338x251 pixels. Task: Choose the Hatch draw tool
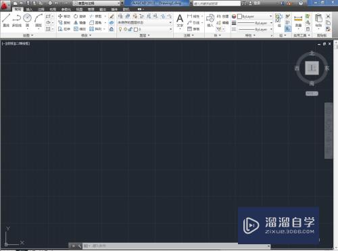[x=48, y=29]
